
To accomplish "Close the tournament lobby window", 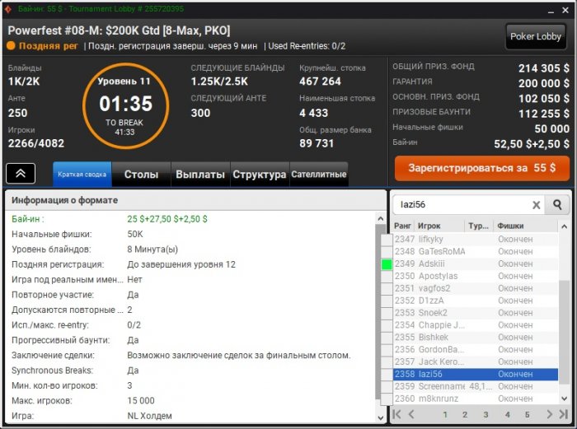I will tap(565, 11).
